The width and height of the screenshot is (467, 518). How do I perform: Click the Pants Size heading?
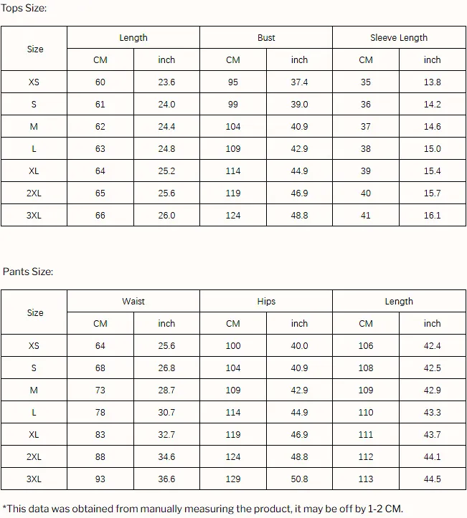(x=28, y=272)
